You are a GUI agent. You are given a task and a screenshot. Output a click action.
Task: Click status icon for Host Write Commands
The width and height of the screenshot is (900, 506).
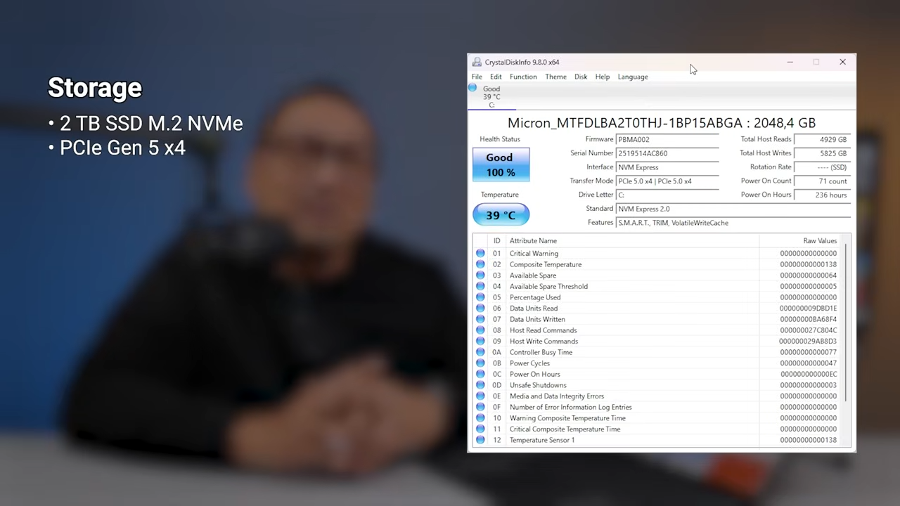(x=480, y=341)
